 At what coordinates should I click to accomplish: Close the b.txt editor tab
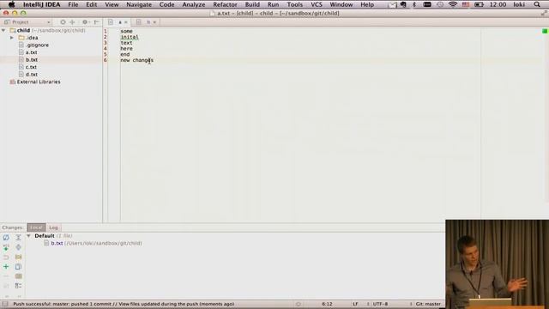154,22
